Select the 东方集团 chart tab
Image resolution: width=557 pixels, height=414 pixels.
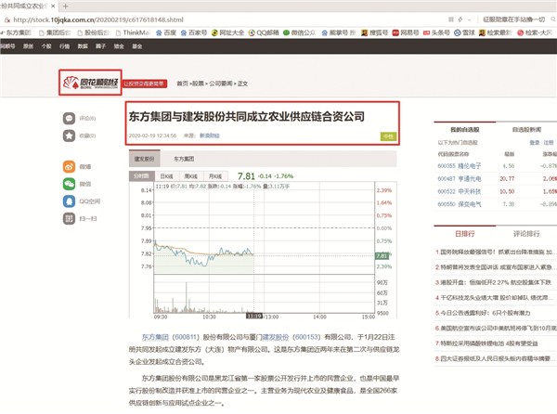[x=184, y=159]
